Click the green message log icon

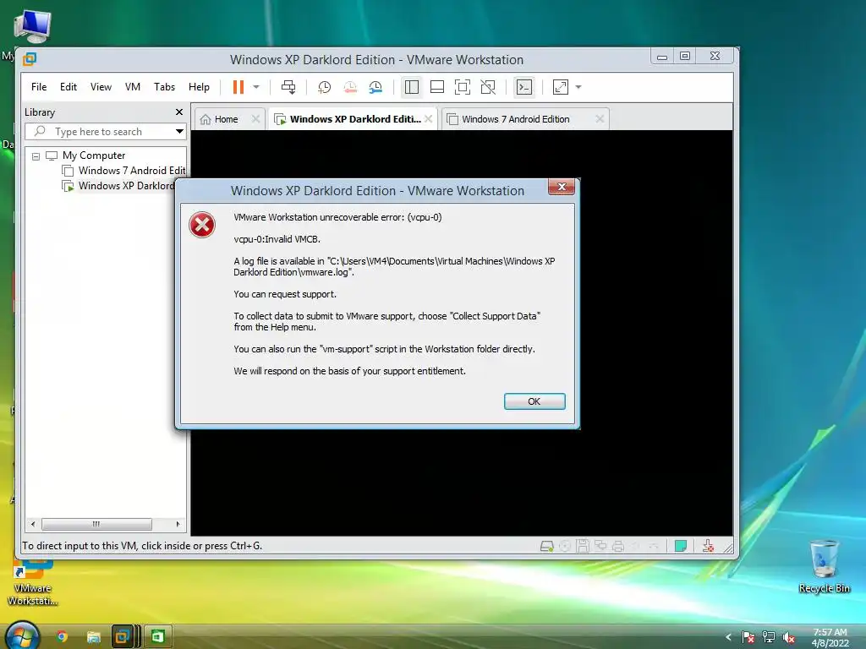[x=681, y=547]
